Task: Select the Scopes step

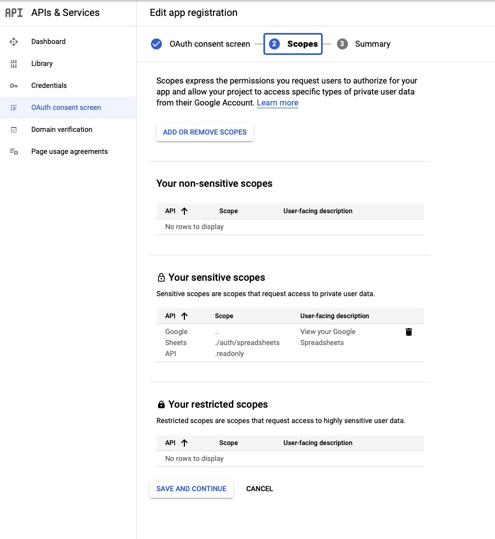Action: (x=293, y=44)
